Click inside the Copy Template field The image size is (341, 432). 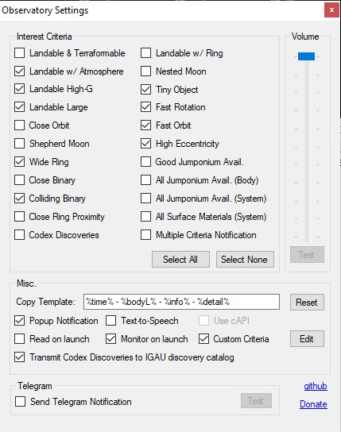point(181,302)
